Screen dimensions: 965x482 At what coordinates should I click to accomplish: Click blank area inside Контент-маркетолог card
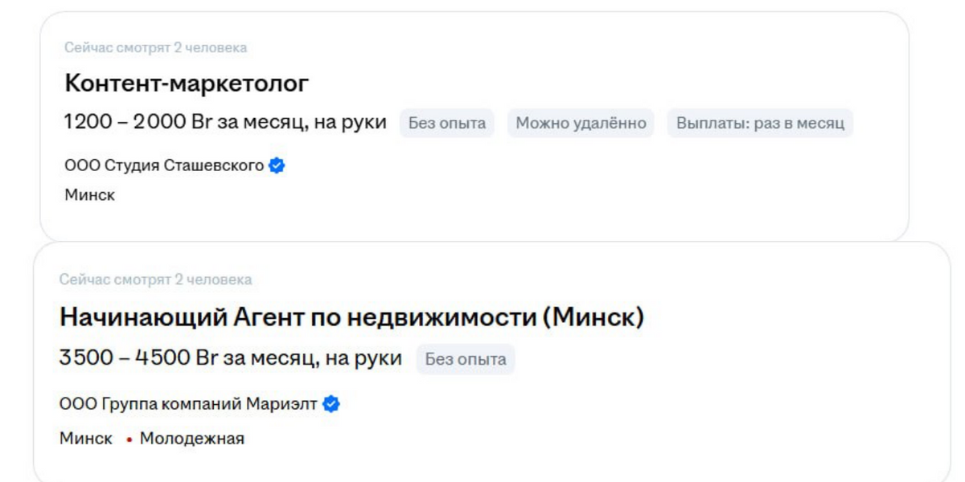tap(643, 185)
